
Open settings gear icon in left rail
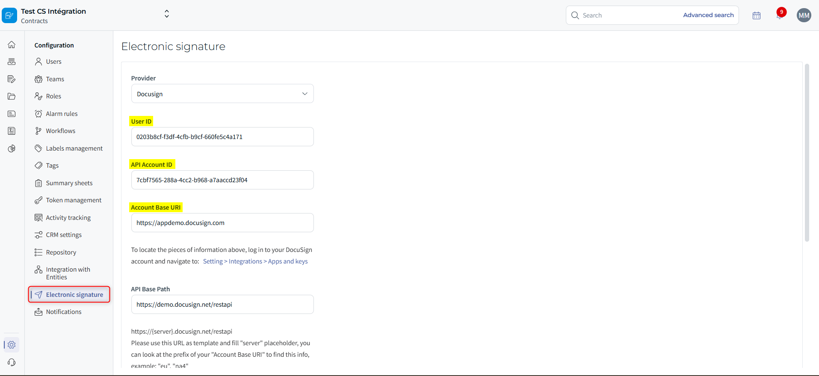[x=12, y=345]
